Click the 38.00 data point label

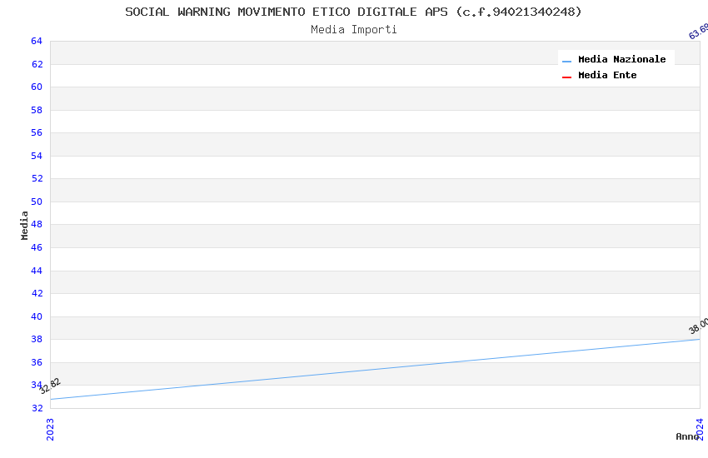(698, 326)
